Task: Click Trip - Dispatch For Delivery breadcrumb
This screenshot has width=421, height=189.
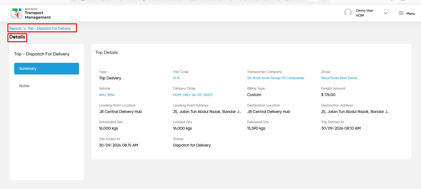Action: tap(49, 28)
